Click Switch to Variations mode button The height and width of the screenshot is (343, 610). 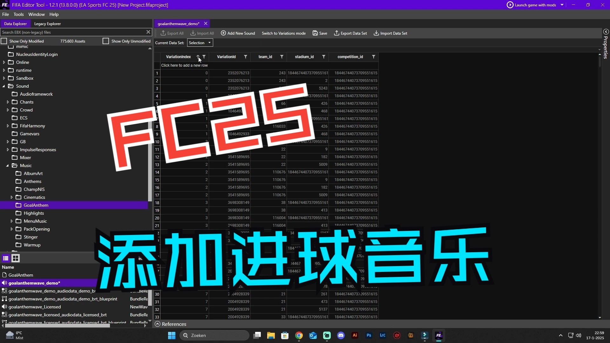pos(284,33)
